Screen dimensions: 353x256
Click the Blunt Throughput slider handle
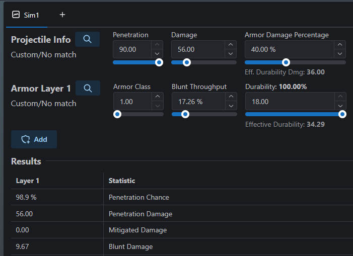pyautogui.click(x=185, y=114)
